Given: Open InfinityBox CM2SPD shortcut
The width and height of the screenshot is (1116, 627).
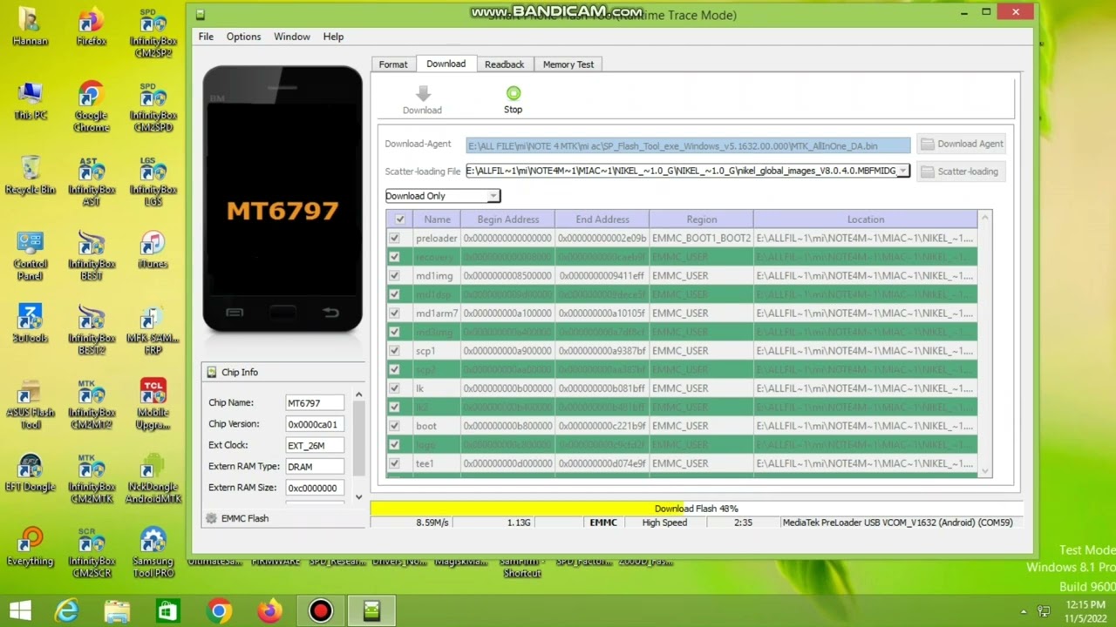Looking at the screenshot, I should [x=153, y=107].
